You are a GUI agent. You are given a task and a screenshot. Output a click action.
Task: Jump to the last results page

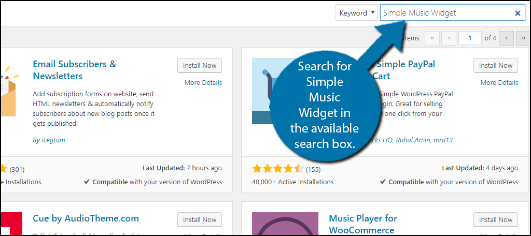(x=522, y=38)
